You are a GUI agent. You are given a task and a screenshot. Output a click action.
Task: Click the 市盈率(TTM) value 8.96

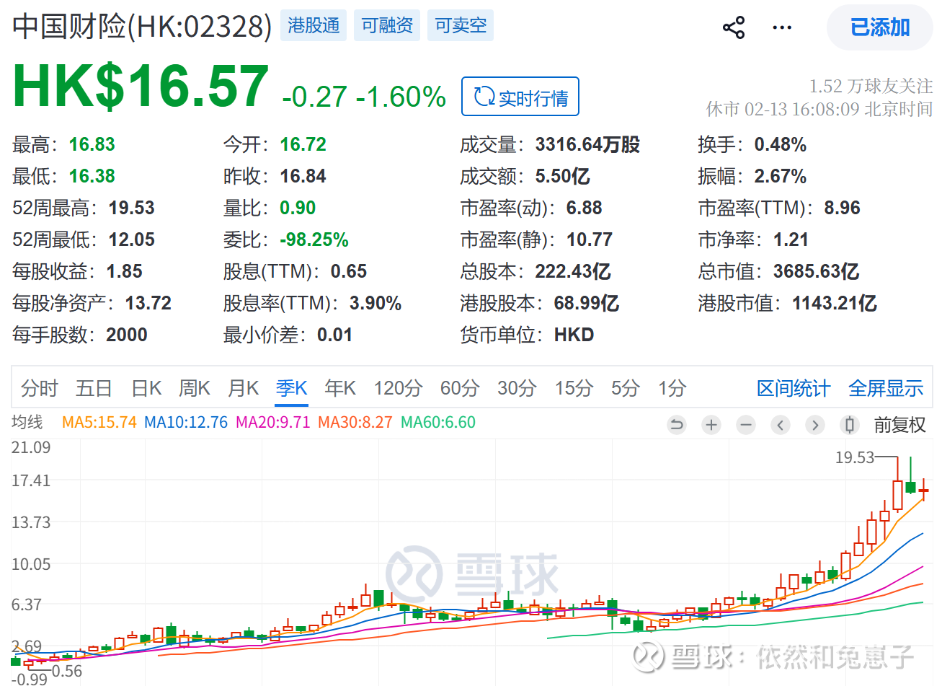click(x=843, y=208)
